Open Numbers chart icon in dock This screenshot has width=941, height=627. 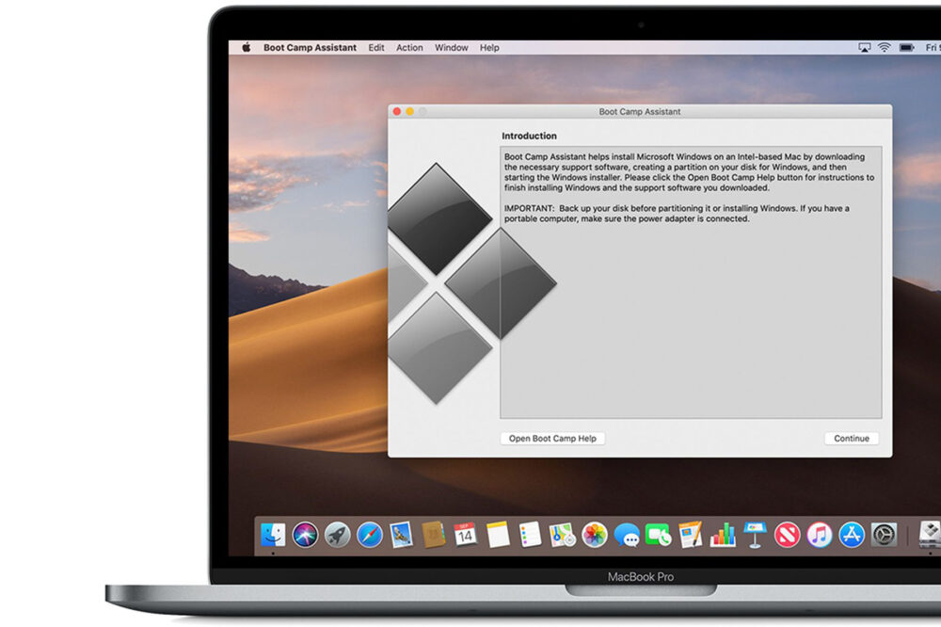click(x=723, y=535)
